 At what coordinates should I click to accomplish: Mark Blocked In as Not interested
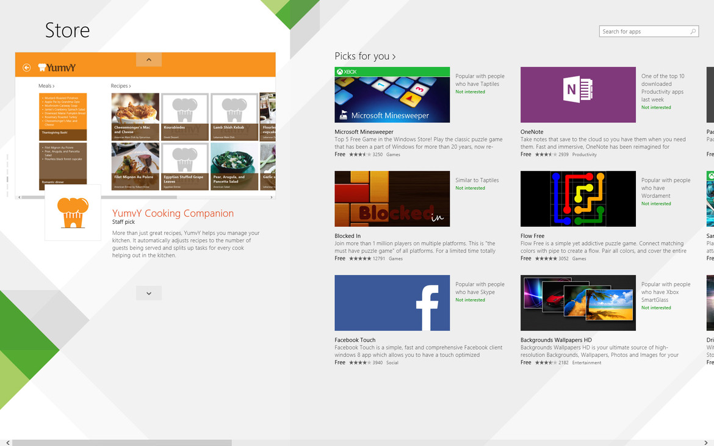pos(470,188)
